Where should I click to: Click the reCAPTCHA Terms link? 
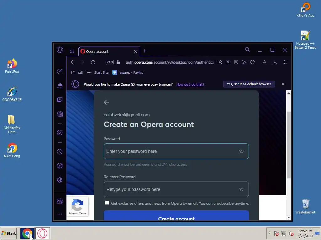point(83,213)
